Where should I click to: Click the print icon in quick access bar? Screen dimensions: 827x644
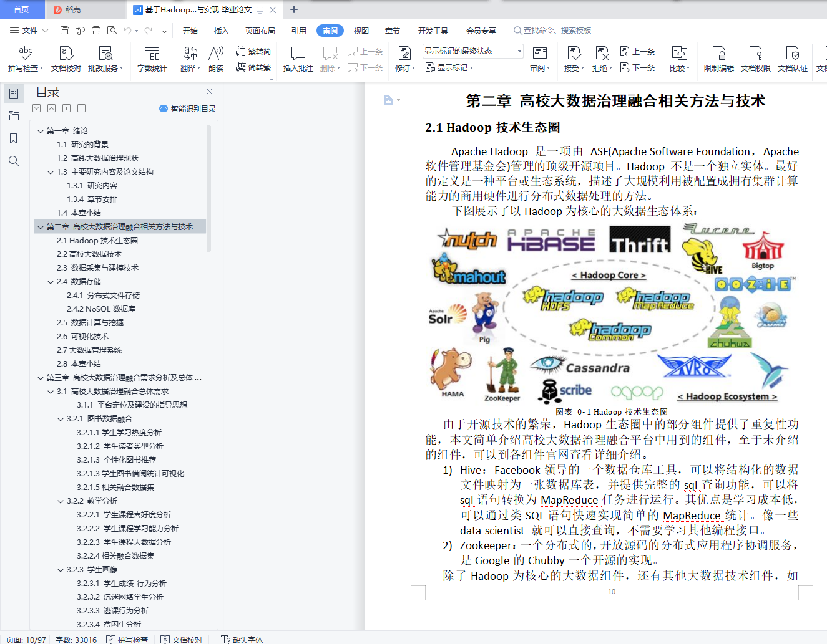(x=96, y=30)
